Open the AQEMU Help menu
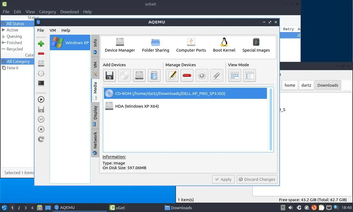Viewport: 353px width, 212px height. coord(66,30)
